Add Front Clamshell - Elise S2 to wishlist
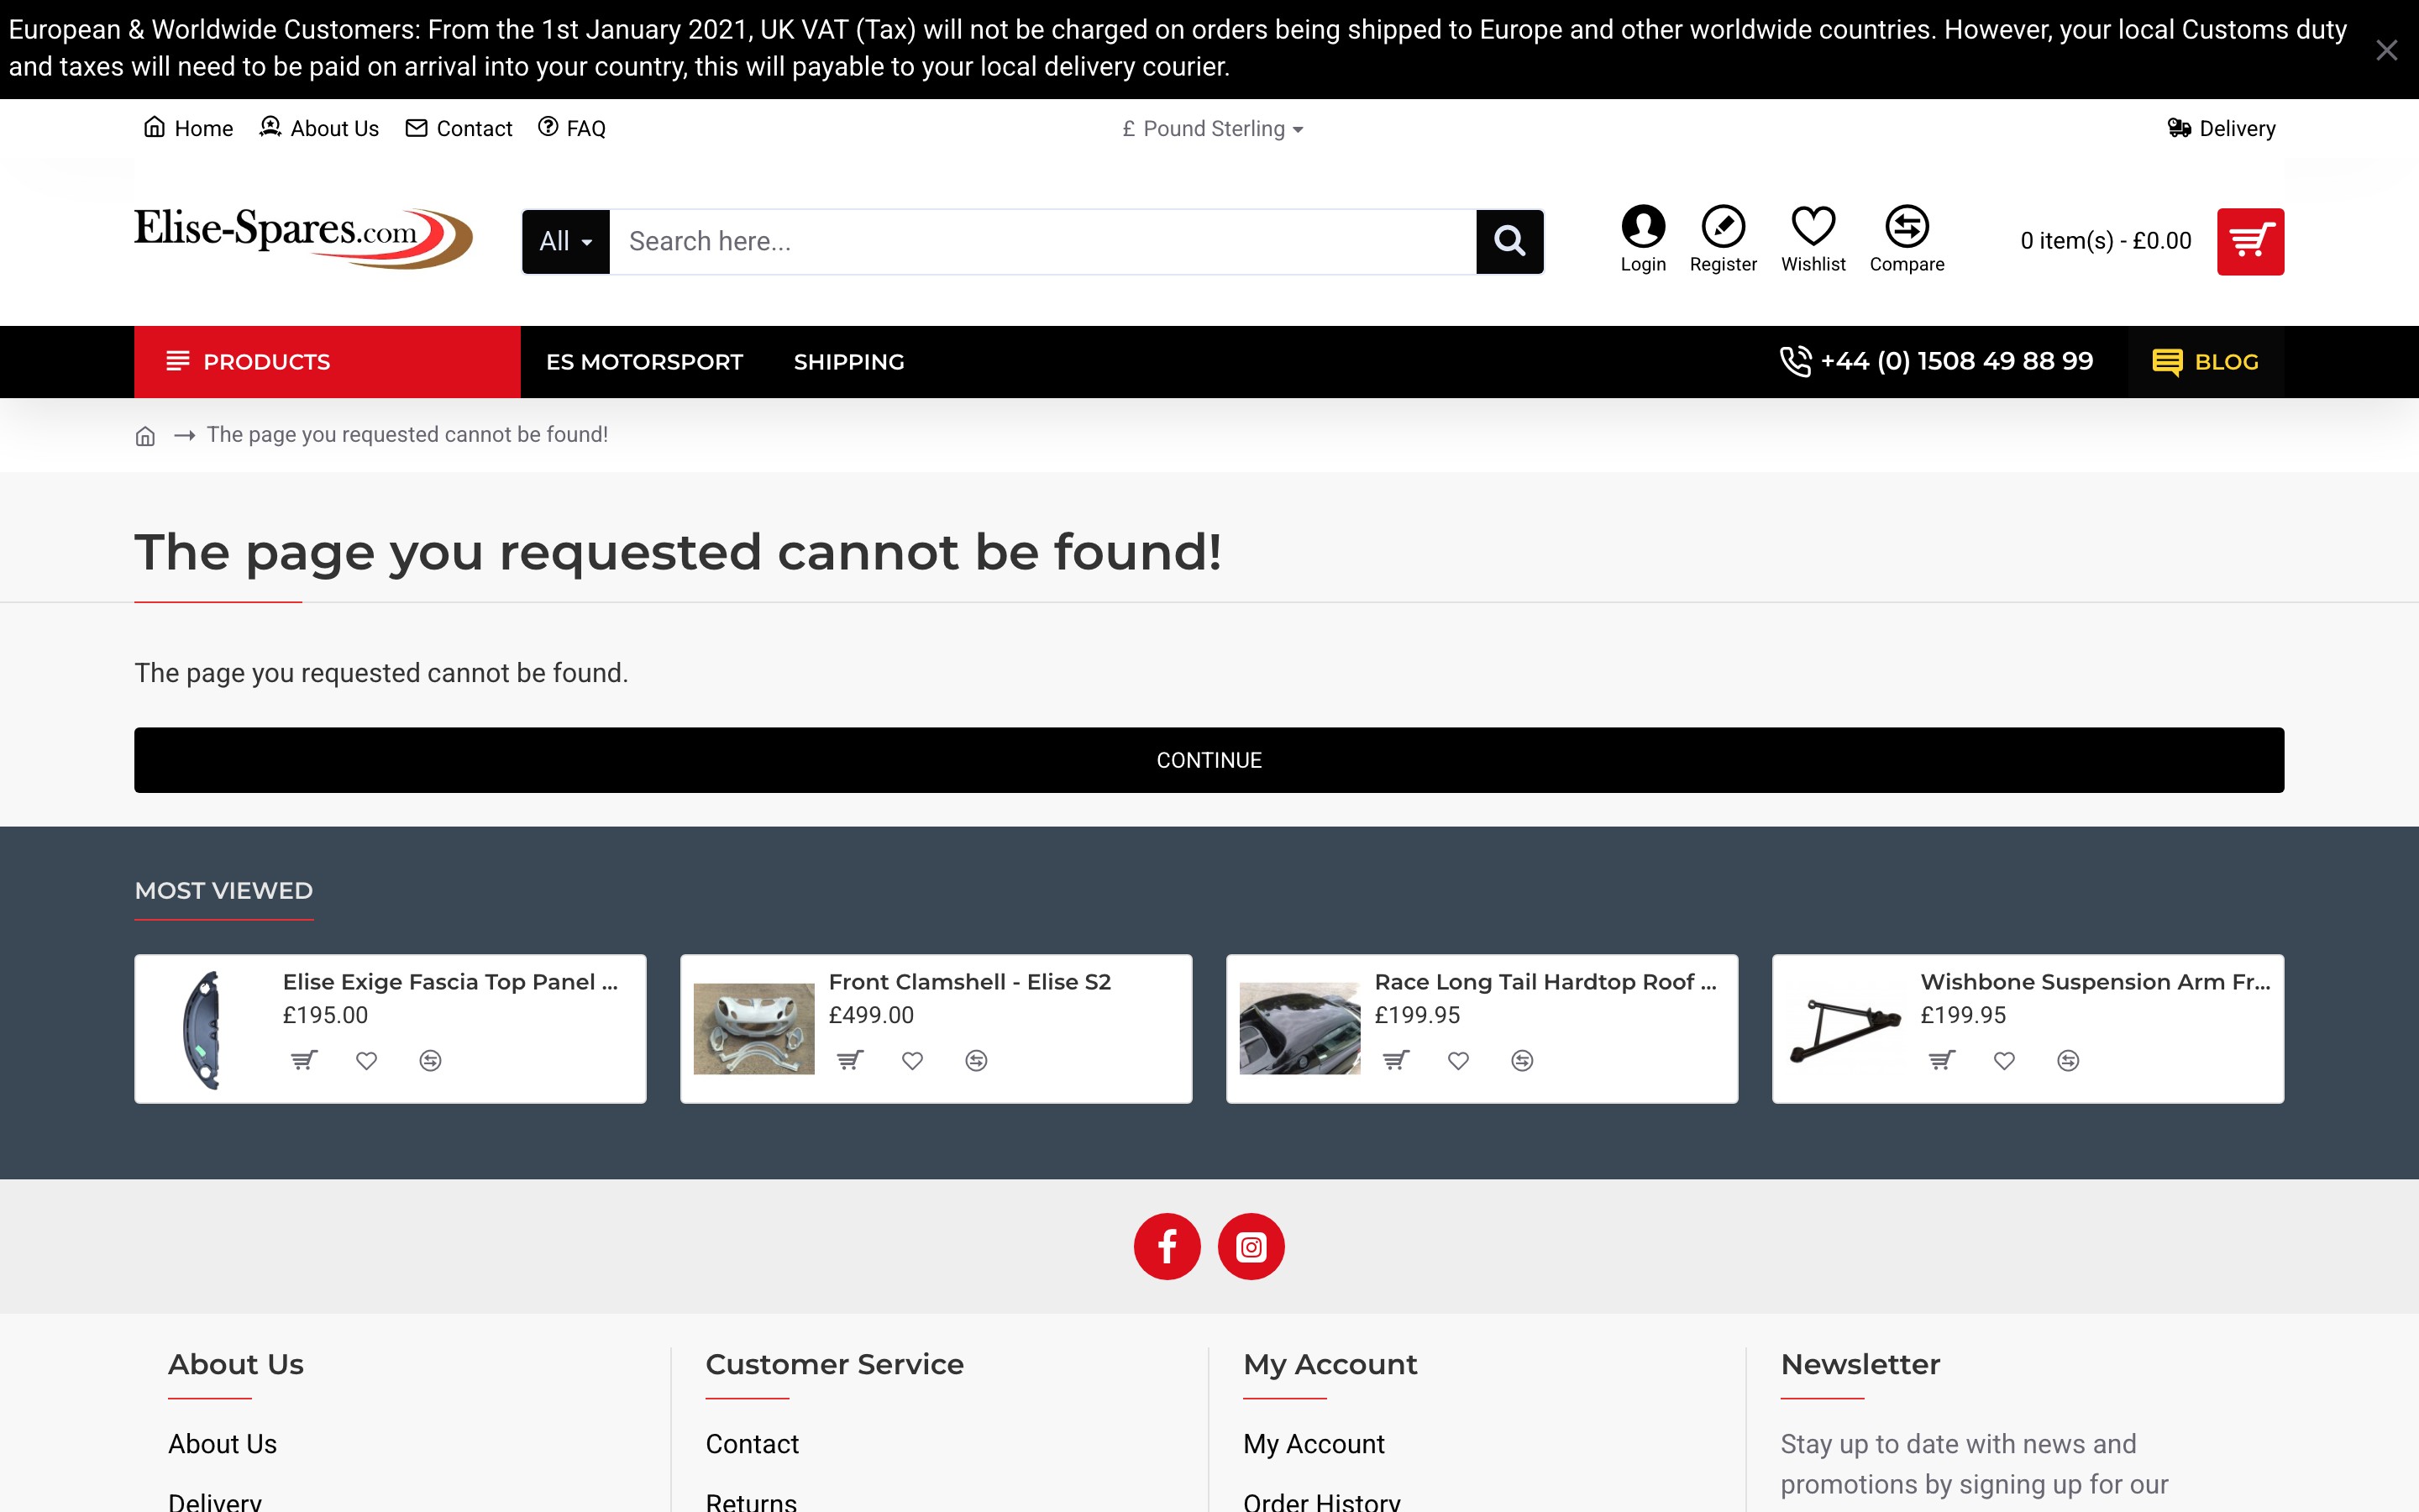 click(x=911, y=1061)
